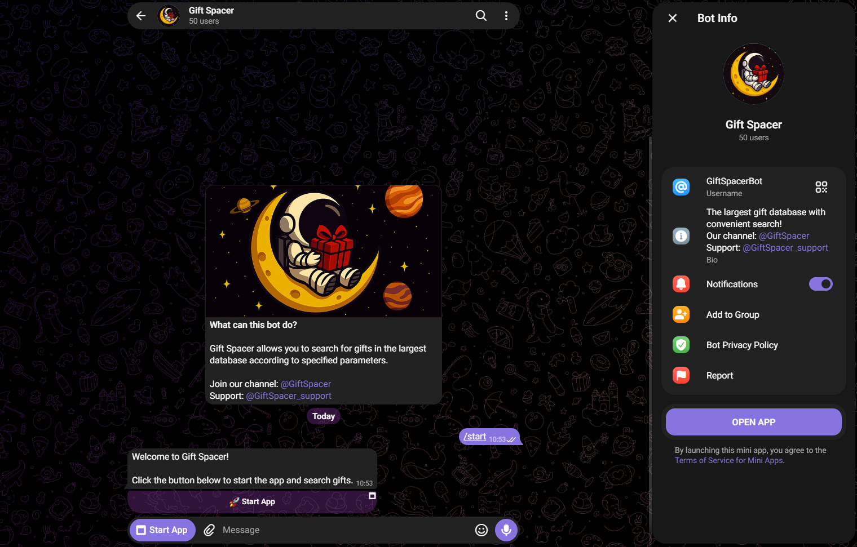Image resolution: width=857 pixels, height=547 pixels.
Task: Select Report in Bot Info
Action: point(754,375)
